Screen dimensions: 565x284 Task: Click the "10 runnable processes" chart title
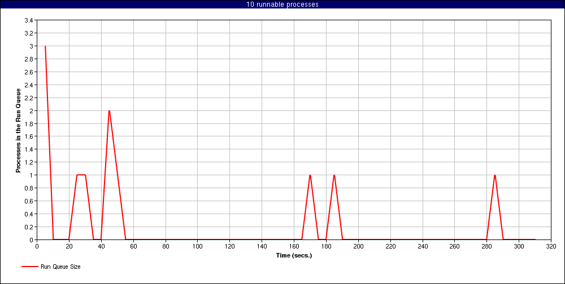[282, 5]
